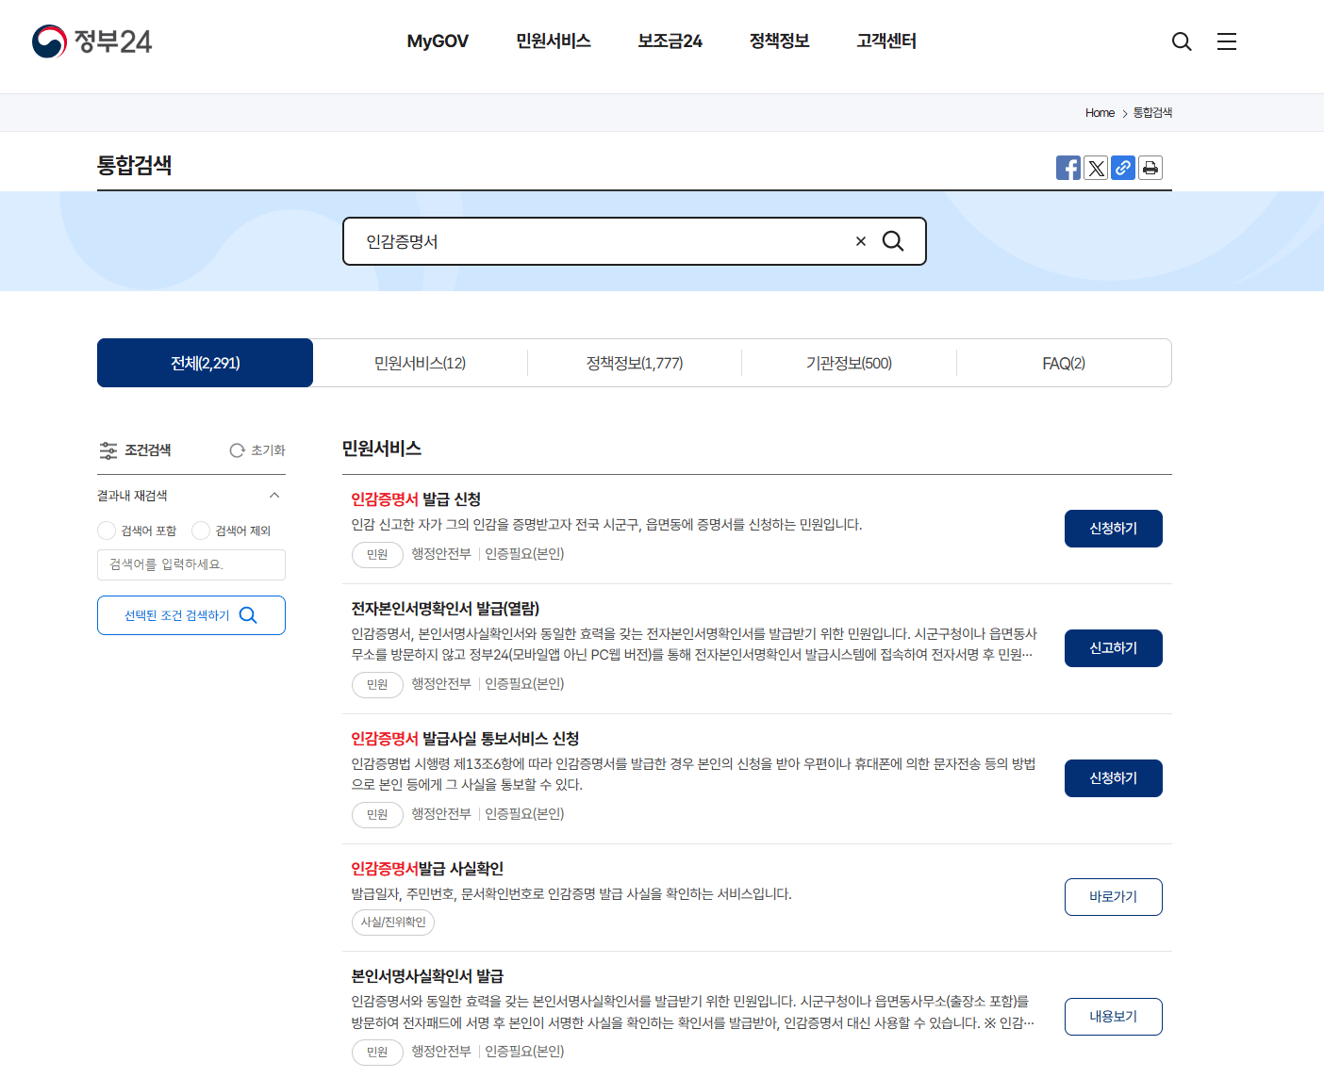The image size is (1324, 1078).
Task: Open the 전자본인서명확인서 발급(열람) result title
Action: pos(445,609)
